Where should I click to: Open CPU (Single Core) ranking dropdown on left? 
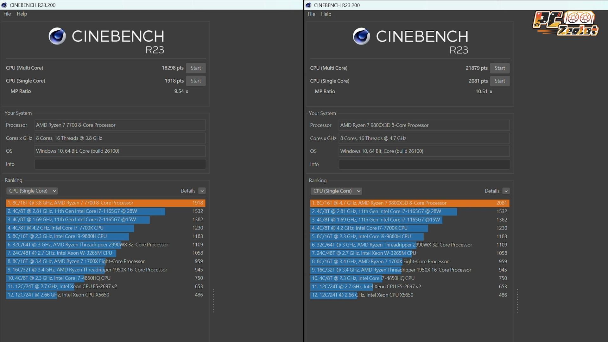(x=32, y=191)
